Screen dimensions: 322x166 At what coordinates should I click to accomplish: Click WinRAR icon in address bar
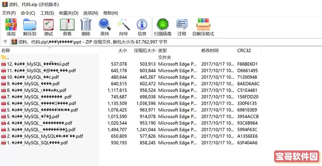pyautogui.click(x=14, y=42)
